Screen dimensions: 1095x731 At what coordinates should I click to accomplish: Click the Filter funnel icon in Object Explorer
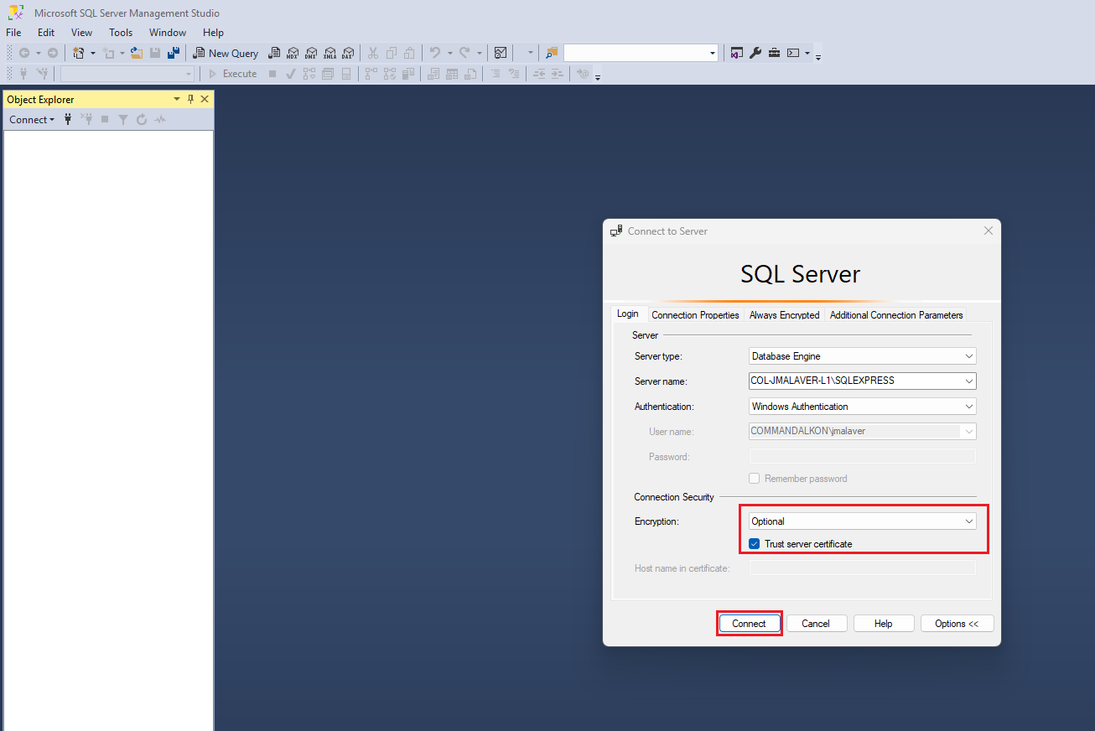(x=123, y=120)
